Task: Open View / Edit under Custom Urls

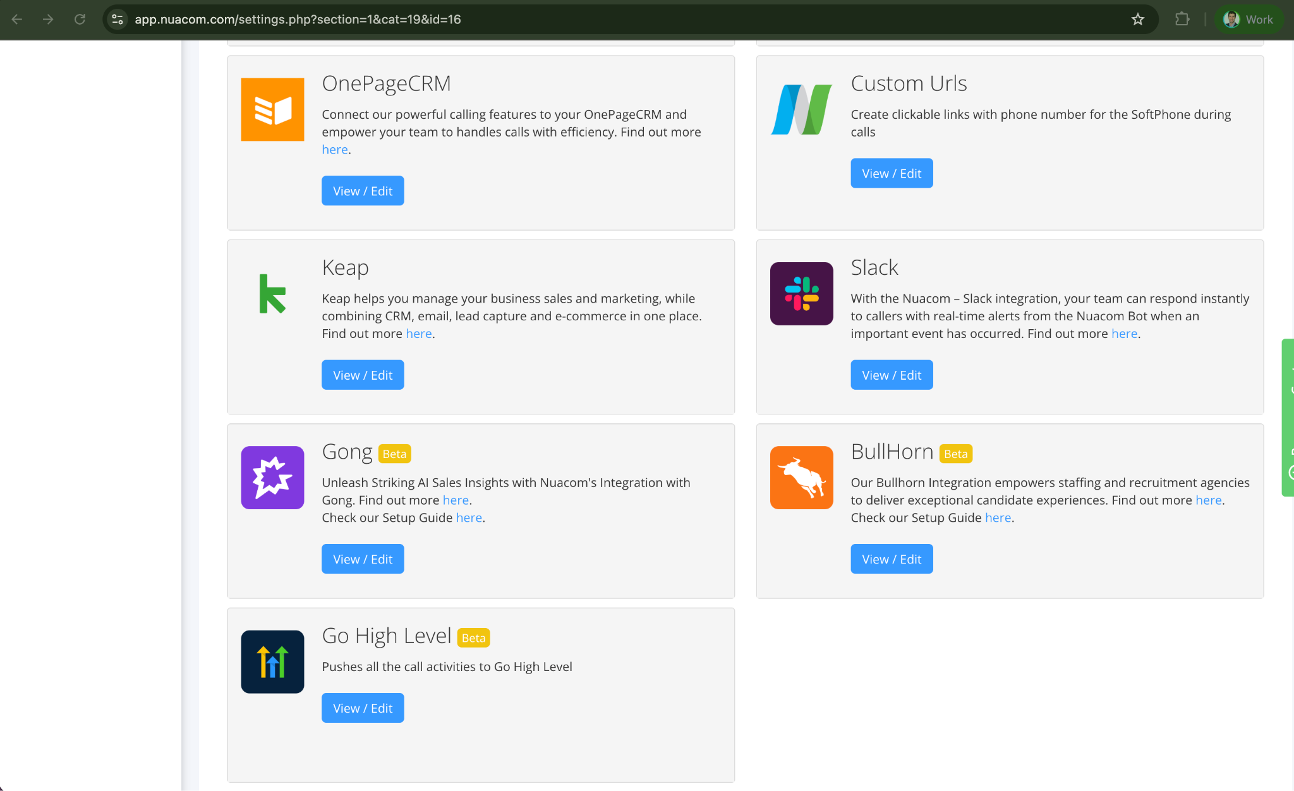Action: coord(892,172)
